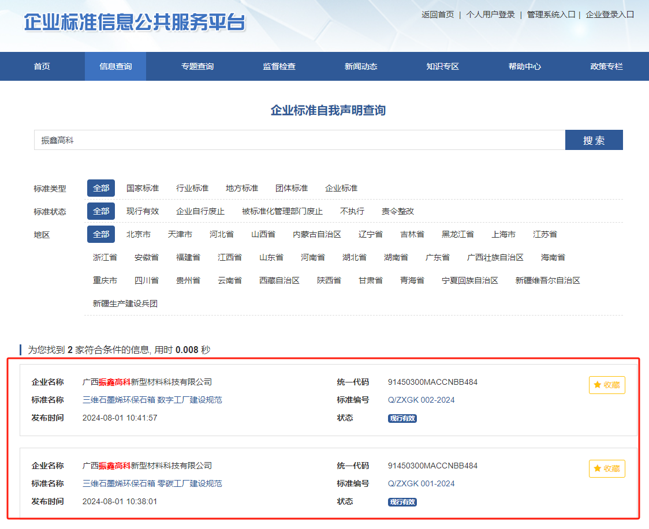The height and width of the screenshot is (529, 649).
Task: Open standard 三维石墨烯环保石箱 数字工厂建设规范 link
Action: click(152, 400)
